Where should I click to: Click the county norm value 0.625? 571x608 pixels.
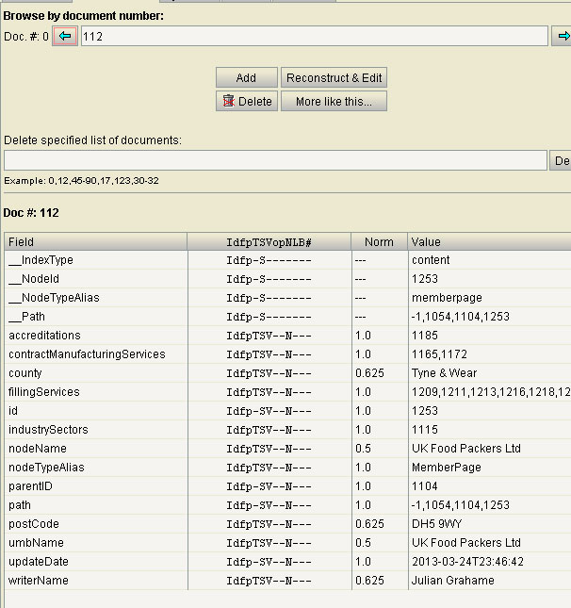click(x=369, y=373)
